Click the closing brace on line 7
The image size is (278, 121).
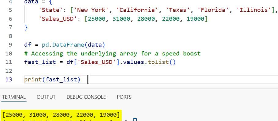click(26, 27)
